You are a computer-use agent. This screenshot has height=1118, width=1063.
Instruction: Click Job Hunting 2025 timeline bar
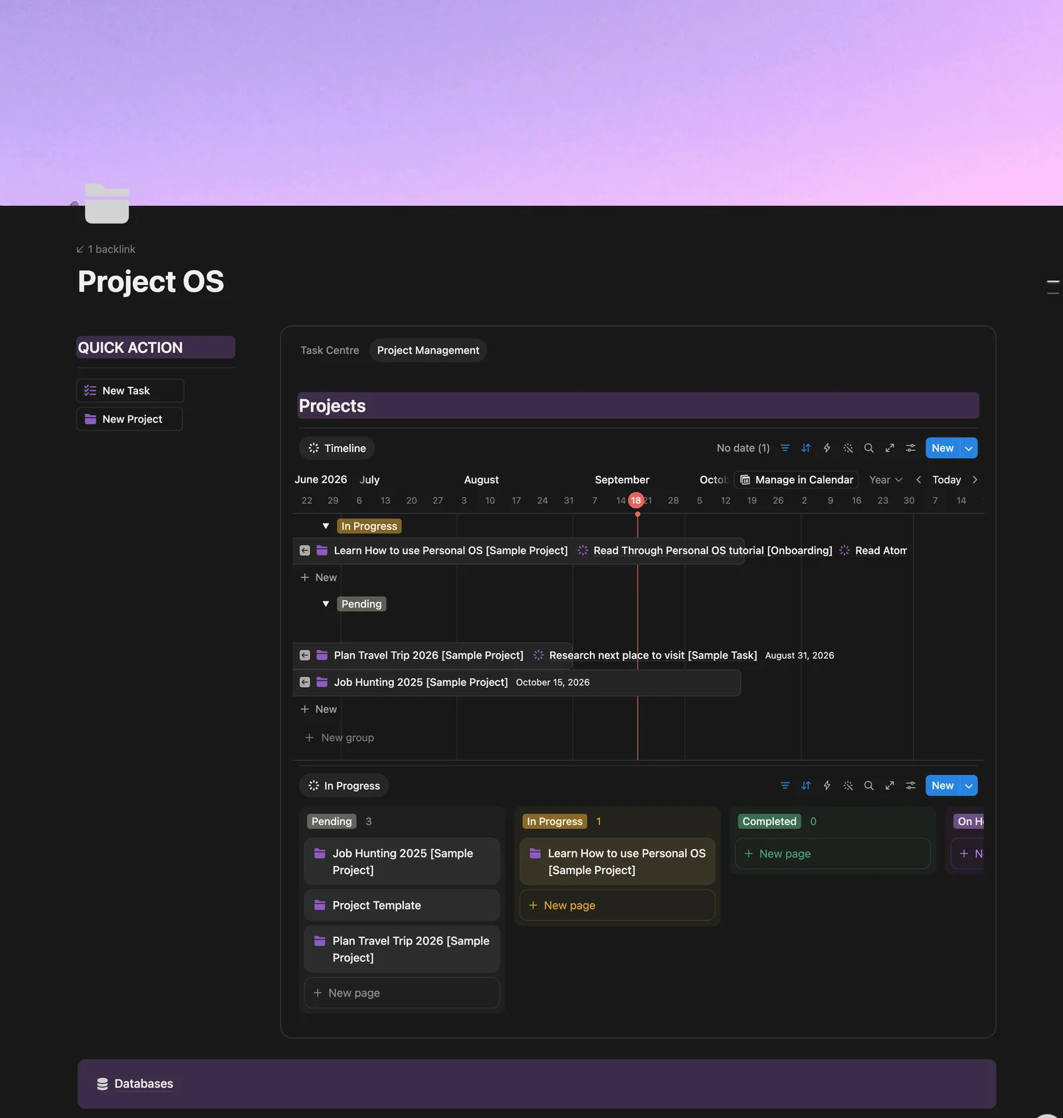[x=517, y=683]
